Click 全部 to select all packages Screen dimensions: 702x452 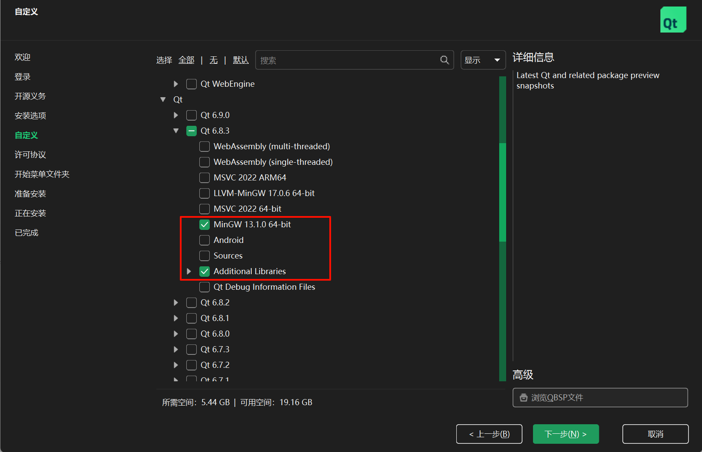(186, 60)
